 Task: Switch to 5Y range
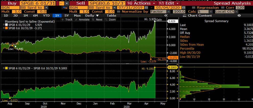pos(67,16)
